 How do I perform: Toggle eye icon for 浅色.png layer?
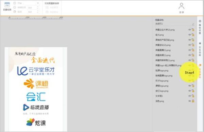coord(190,101)
